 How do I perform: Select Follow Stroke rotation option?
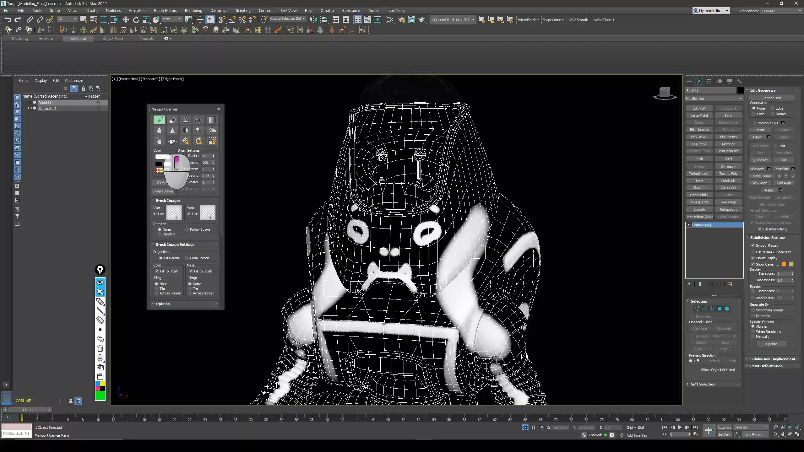click(x=187, y=229)
